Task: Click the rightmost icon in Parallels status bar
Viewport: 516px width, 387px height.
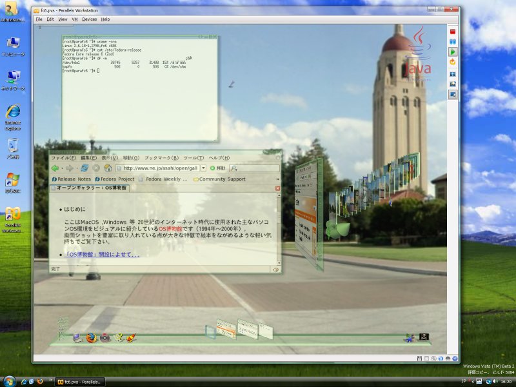Action: tap(455, 359)
